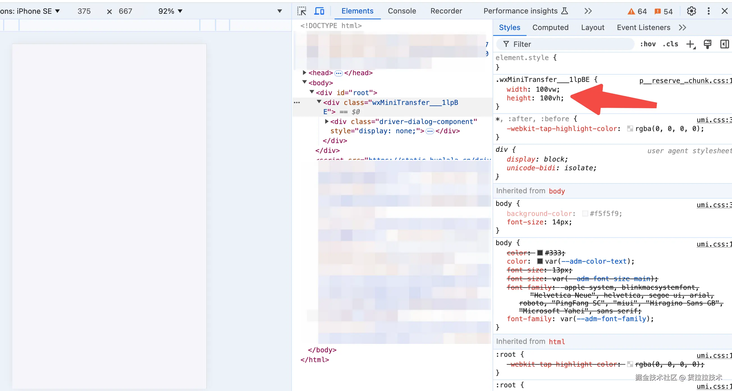
Task: Click the 54 issues indicator
Action: point(664,11)
